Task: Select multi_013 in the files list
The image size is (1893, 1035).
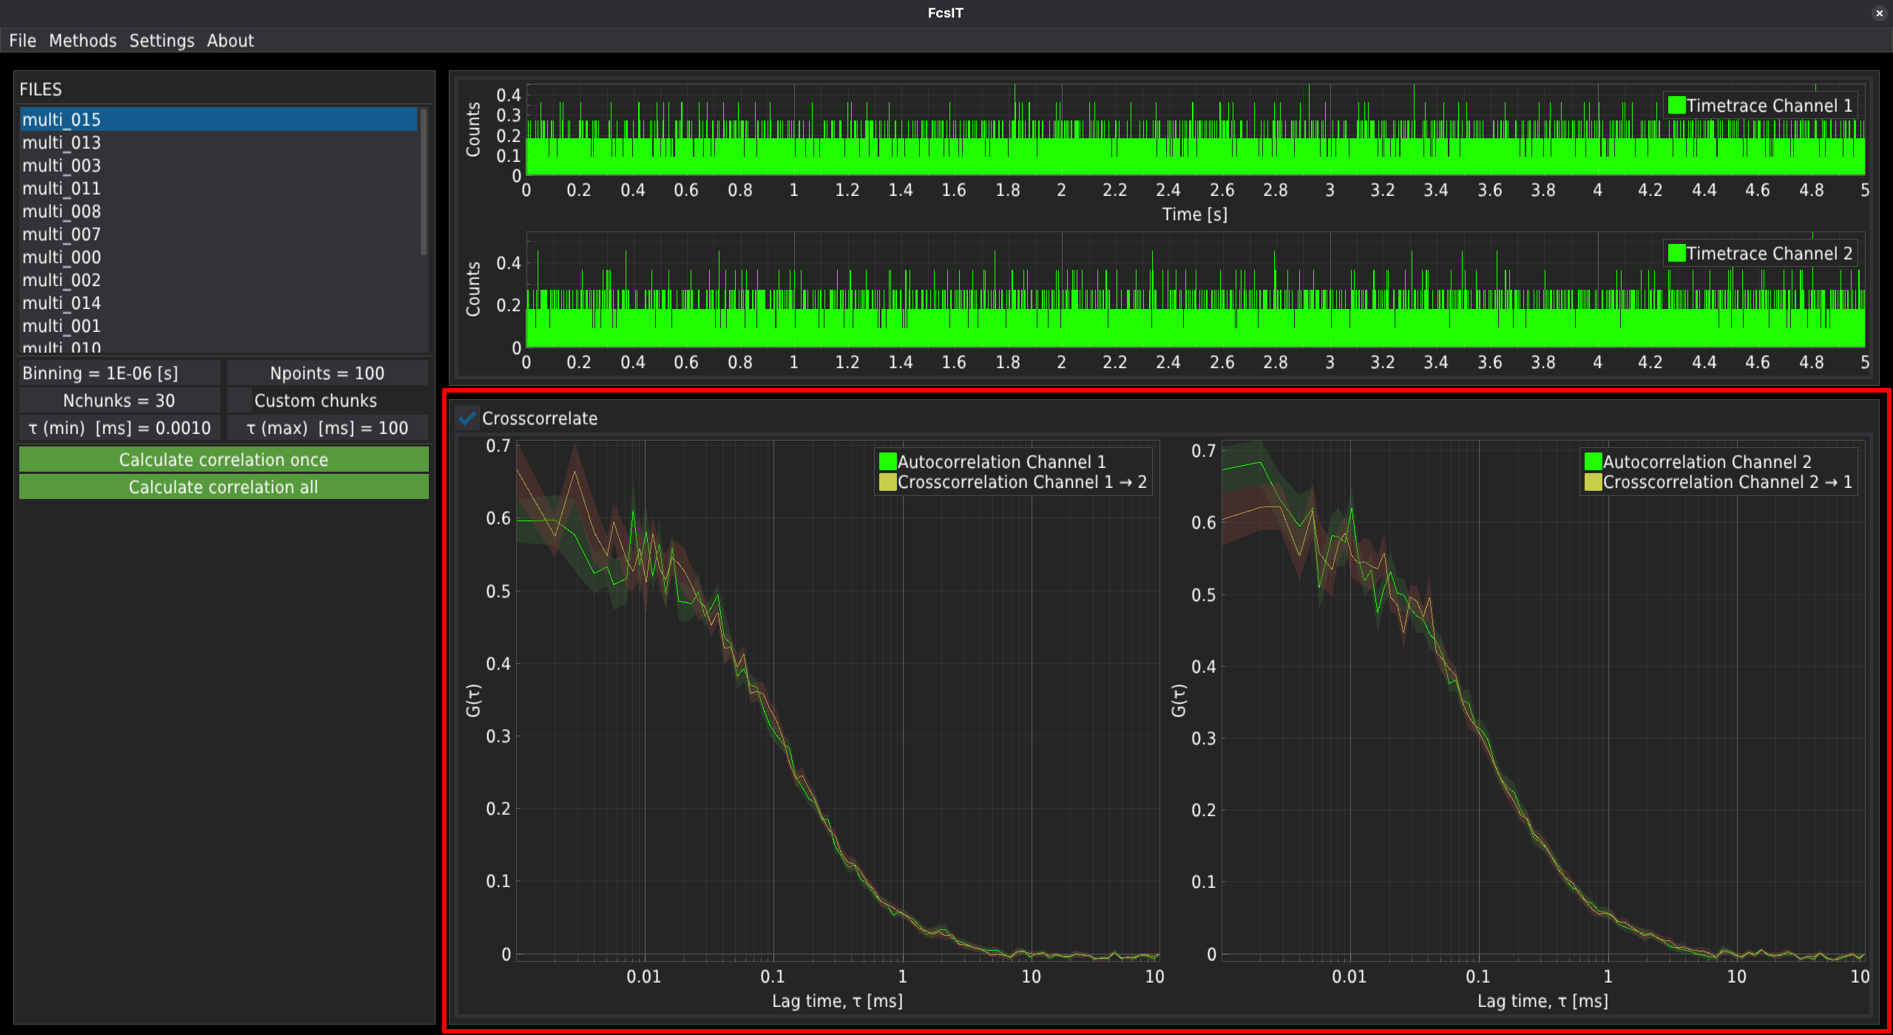Action: [x=61, y=143]
